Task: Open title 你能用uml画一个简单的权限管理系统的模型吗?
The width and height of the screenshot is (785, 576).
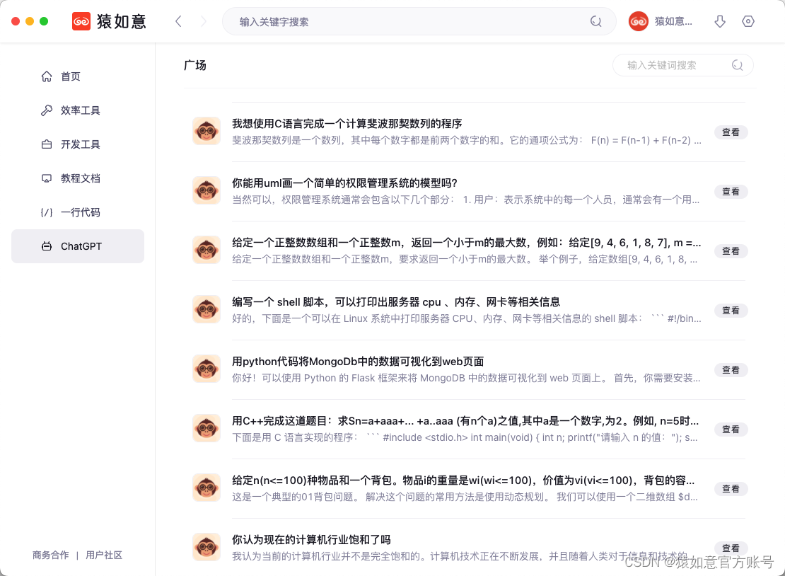Action: point(344,183)
